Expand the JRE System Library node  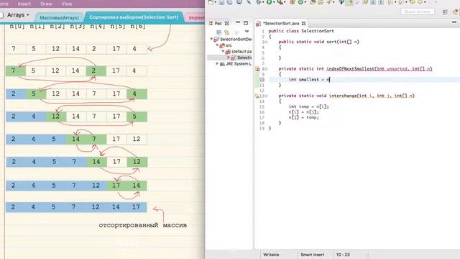click(217, 64)
